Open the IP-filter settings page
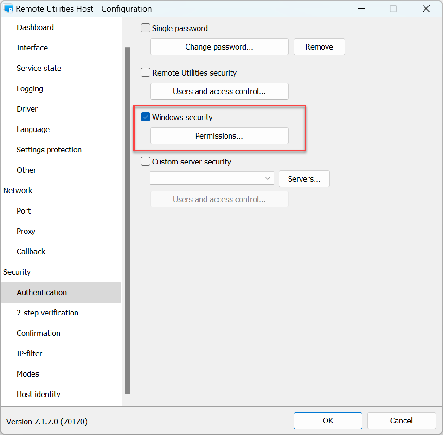This screenshot has width=443, height=435. tap(29, 353)
